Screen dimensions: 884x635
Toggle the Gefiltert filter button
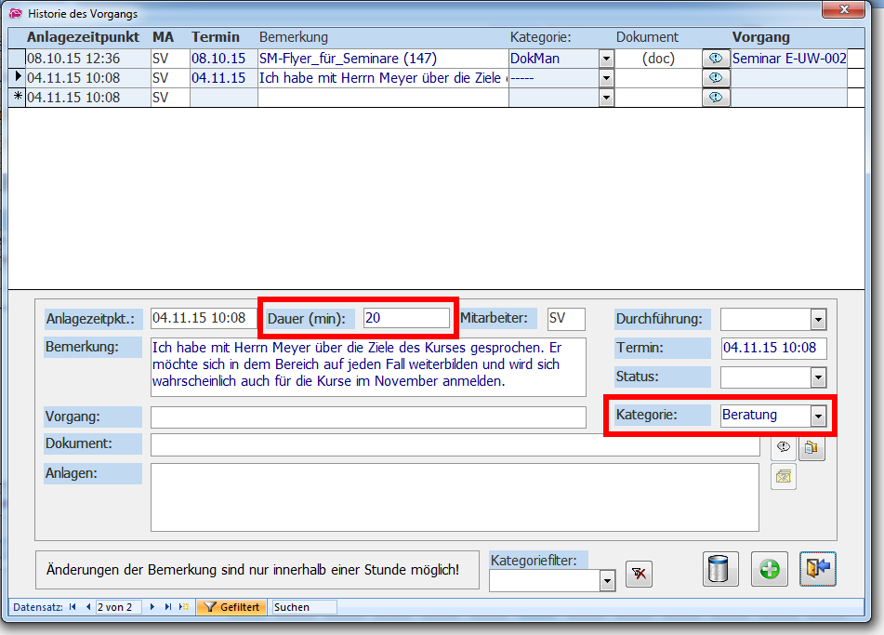(x=231, y=607)
